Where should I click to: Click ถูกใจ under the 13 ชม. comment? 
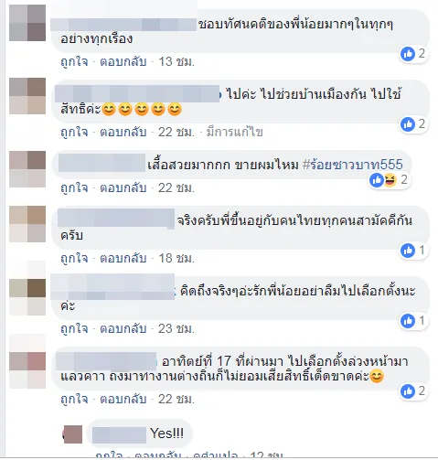(x=74, y=62)
